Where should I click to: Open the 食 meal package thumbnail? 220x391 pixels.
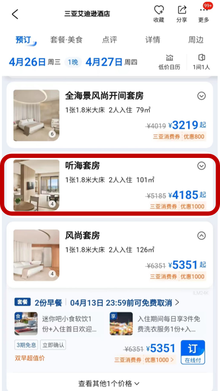click(26, 323)
